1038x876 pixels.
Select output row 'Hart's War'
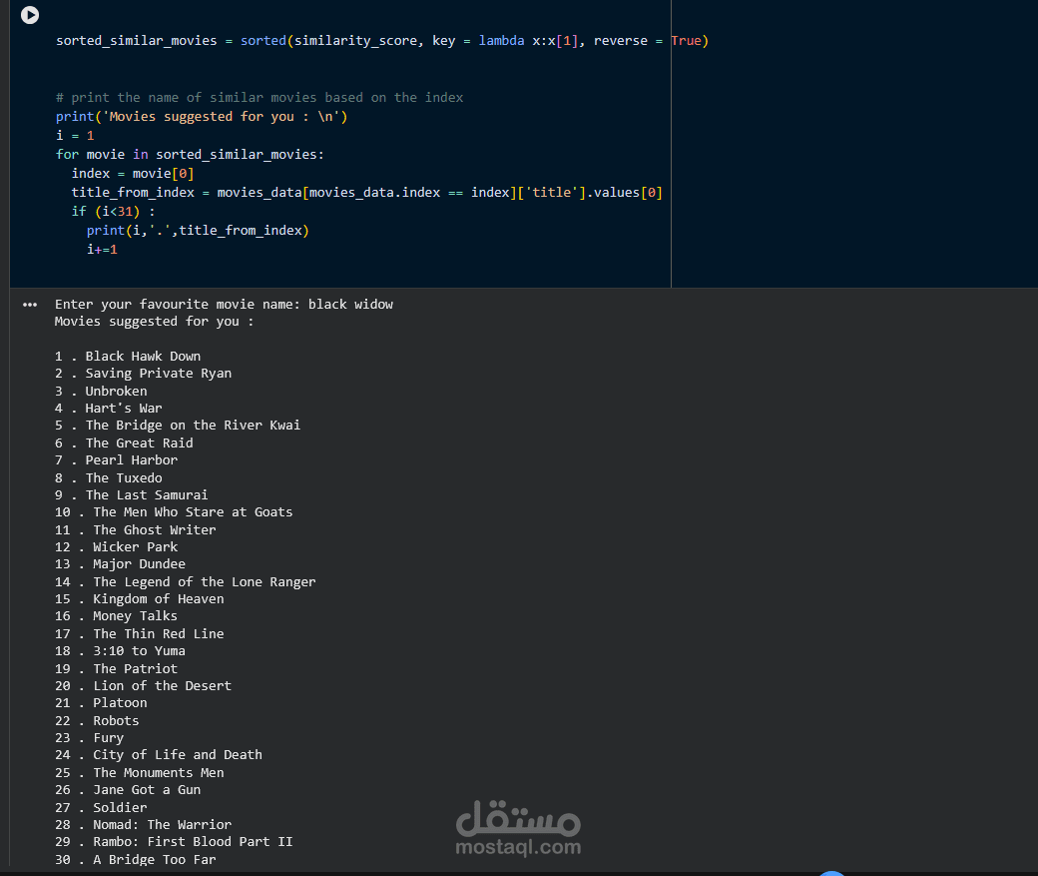[109, 409]
